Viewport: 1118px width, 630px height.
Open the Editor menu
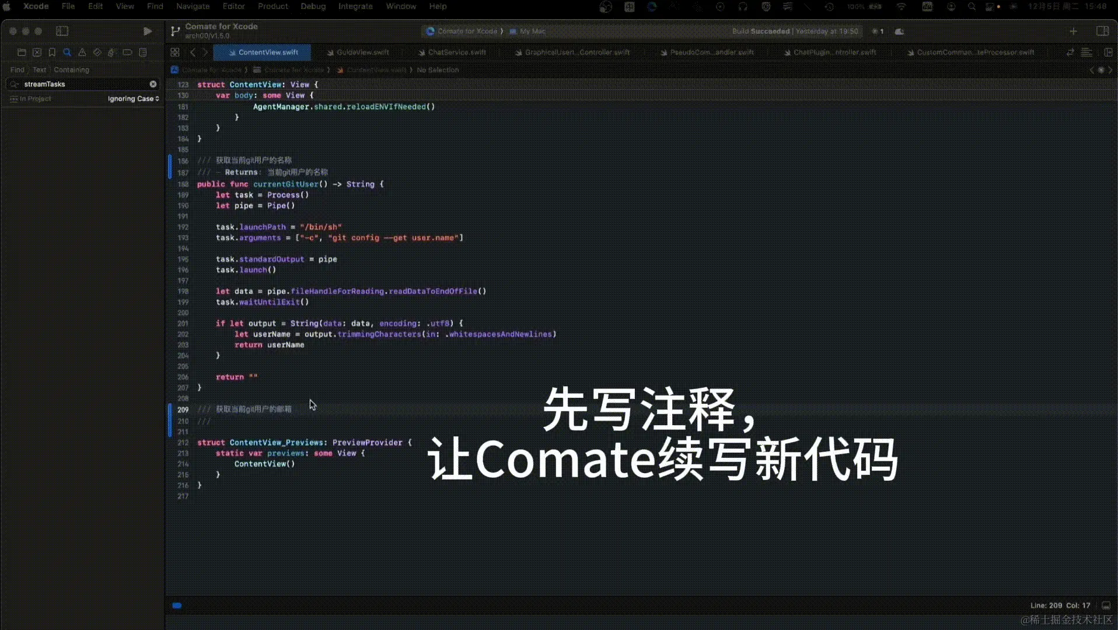[x=233, y=6]
